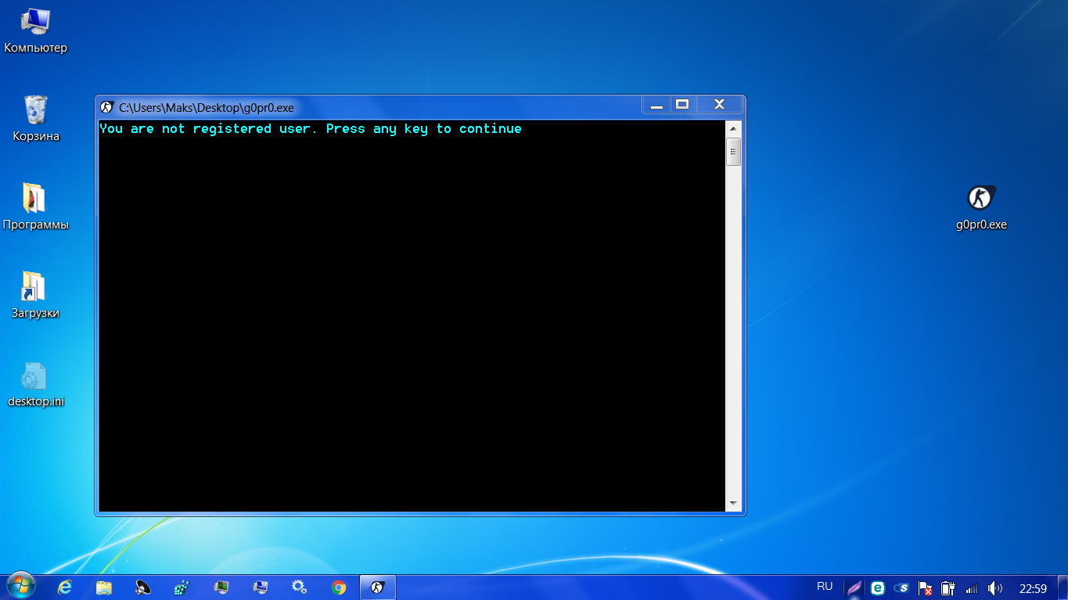Switch the RU input language indicator
This screenshot has width=1068, height=600.
point(825,586)
